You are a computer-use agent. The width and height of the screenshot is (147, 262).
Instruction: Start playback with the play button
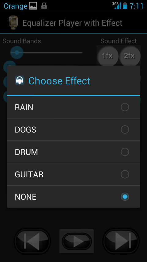coord(77,241)
